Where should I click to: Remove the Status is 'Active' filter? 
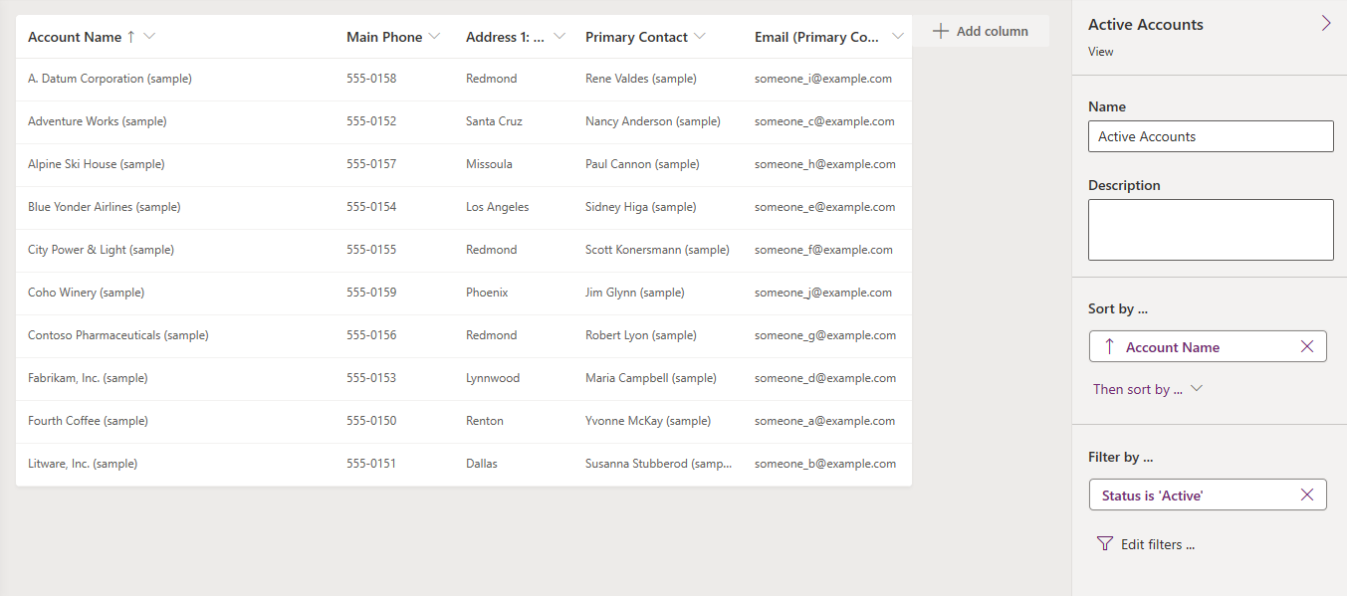pyautogui.click(x=1307, y=495)
